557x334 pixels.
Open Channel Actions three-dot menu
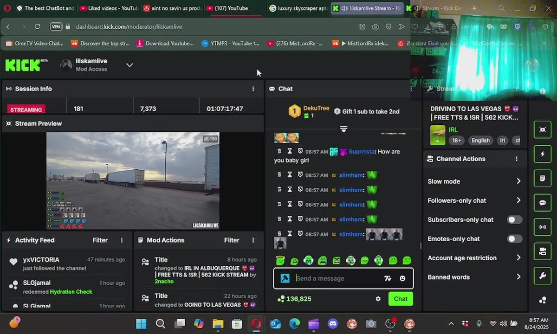(x=517, y=159)
